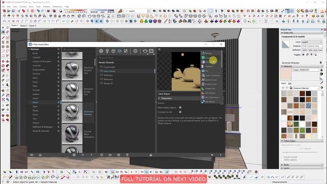This screenshot has width=327, height=184.
Task: Click open folder icon below material library
Action: [x=32, y=155]
